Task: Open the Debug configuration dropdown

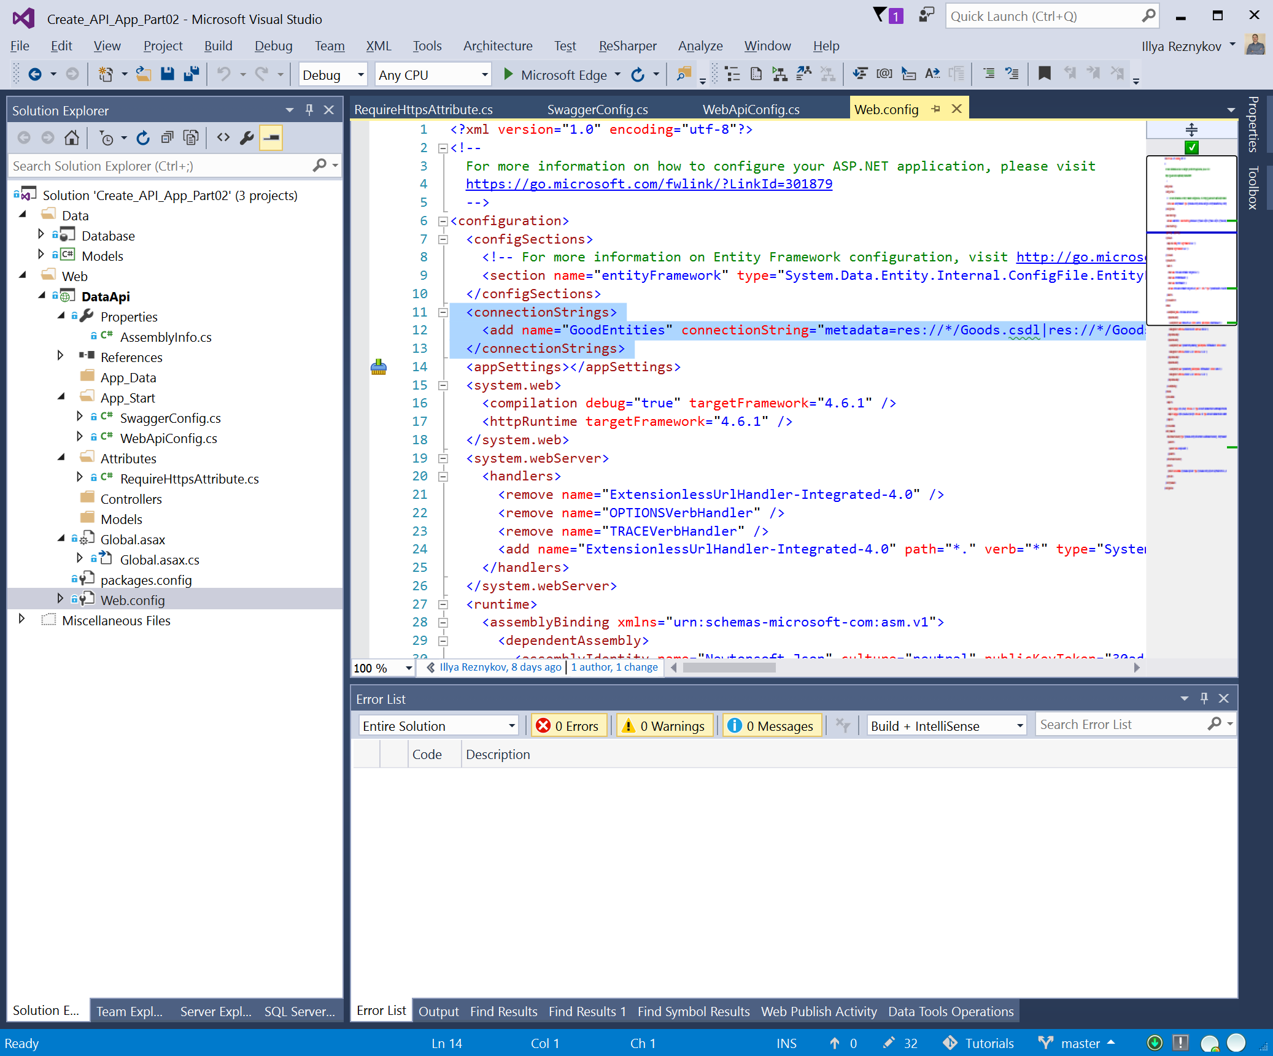Action: click(x=332, y=75)
